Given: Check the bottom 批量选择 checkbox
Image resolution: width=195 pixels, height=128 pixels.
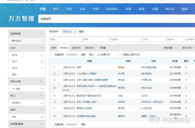Looking at the screenshot, I should pos(52,124).
